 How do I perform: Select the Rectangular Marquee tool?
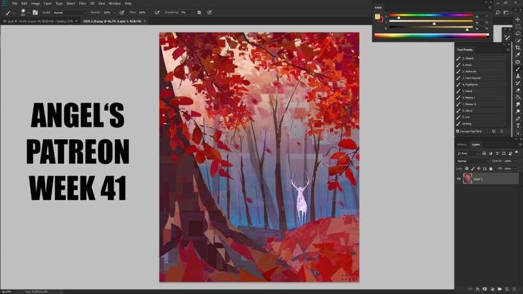pos(518,26)
